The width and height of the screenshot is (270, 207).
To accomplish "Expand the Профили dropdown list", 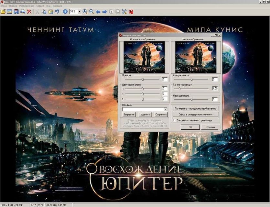I will (x=165, y=109).
